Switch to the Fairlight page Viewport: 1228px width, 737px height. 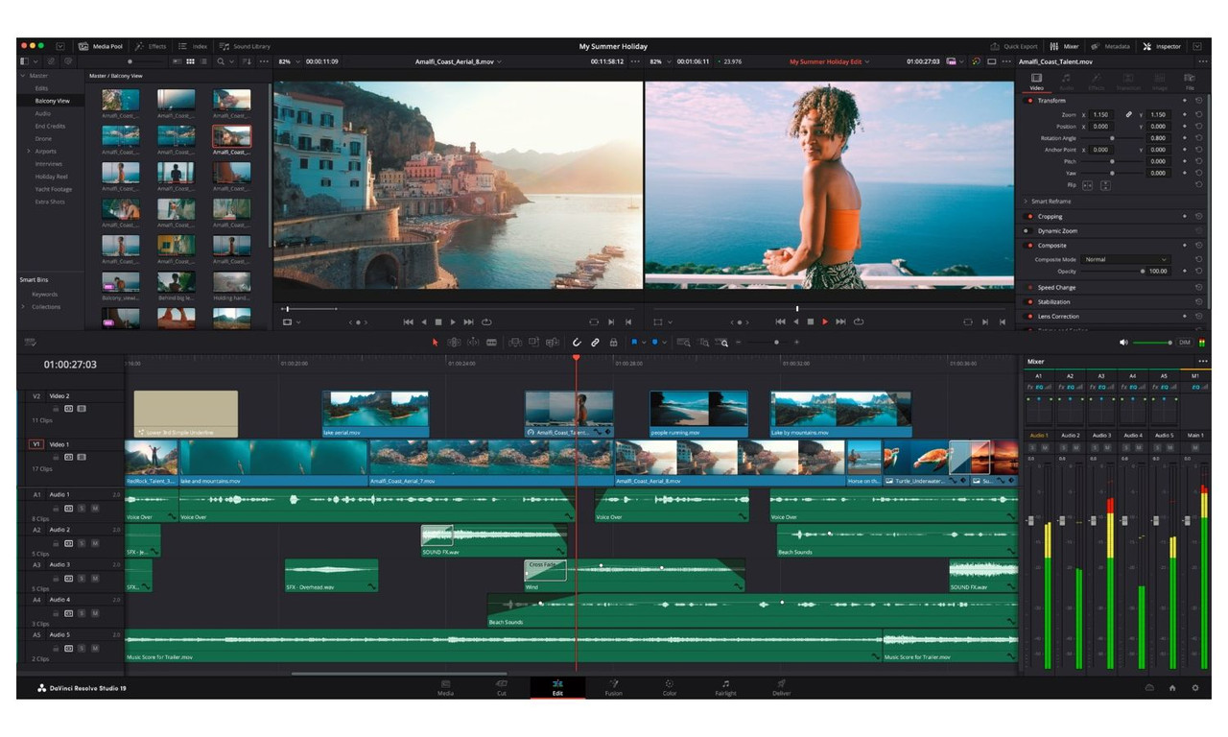[x=725, y=687]
